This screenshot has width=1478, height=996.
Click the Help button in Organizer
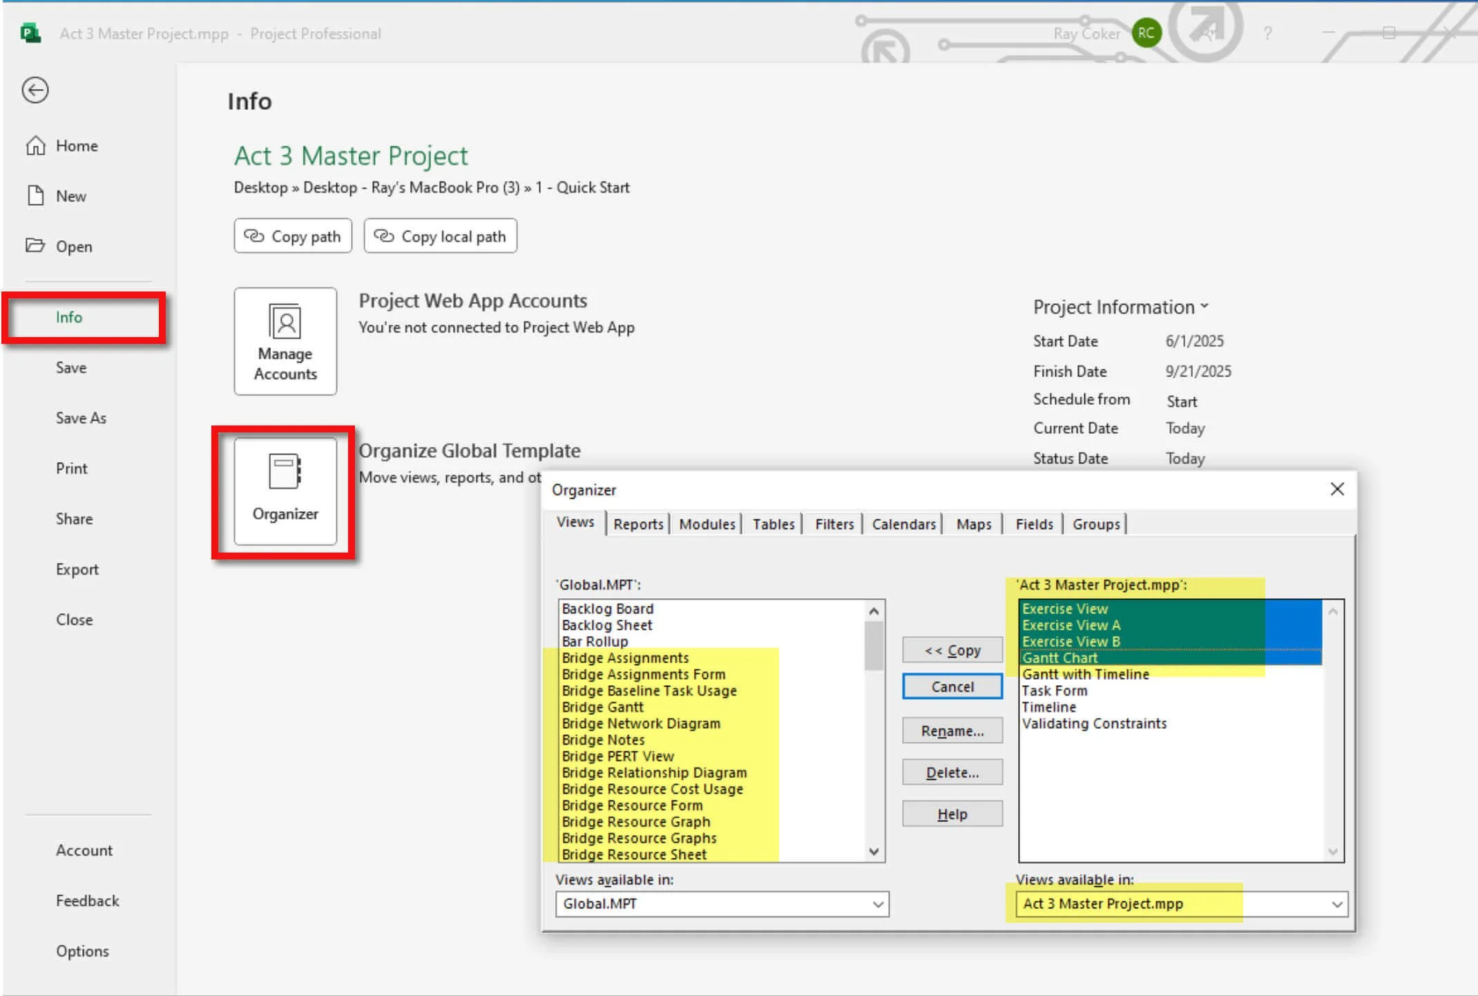(x=952, y=814)
